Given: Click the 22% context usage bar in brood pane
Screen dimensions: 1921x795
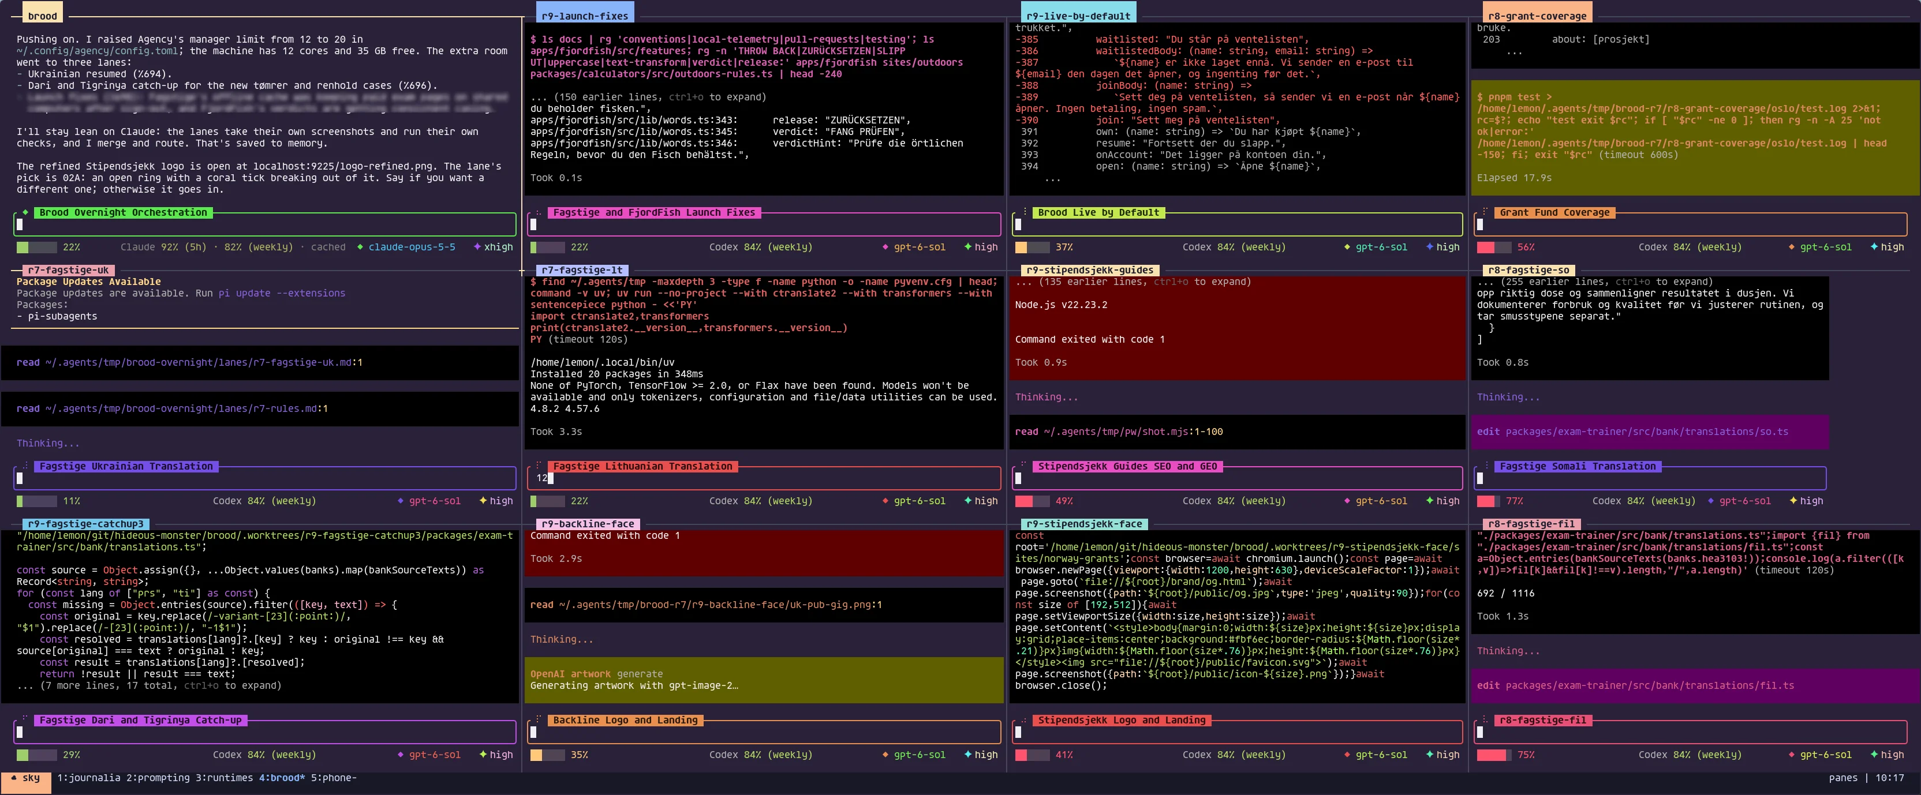Looking at the screenshot, I should point(36,247).
